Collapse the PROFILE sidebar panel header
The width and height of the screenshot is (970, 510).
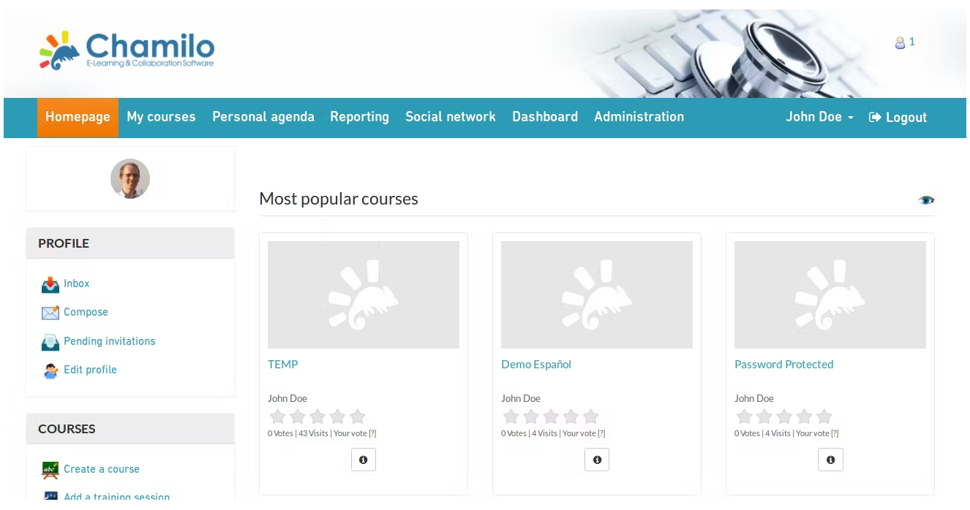130,243
